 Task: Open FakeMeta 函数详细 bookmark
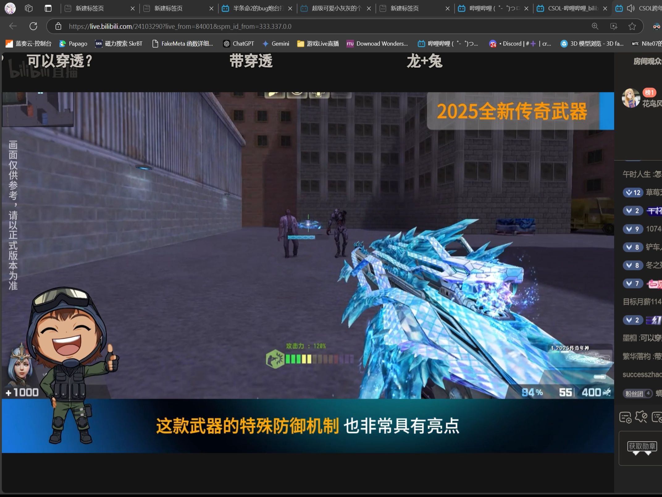pos(183,44)
